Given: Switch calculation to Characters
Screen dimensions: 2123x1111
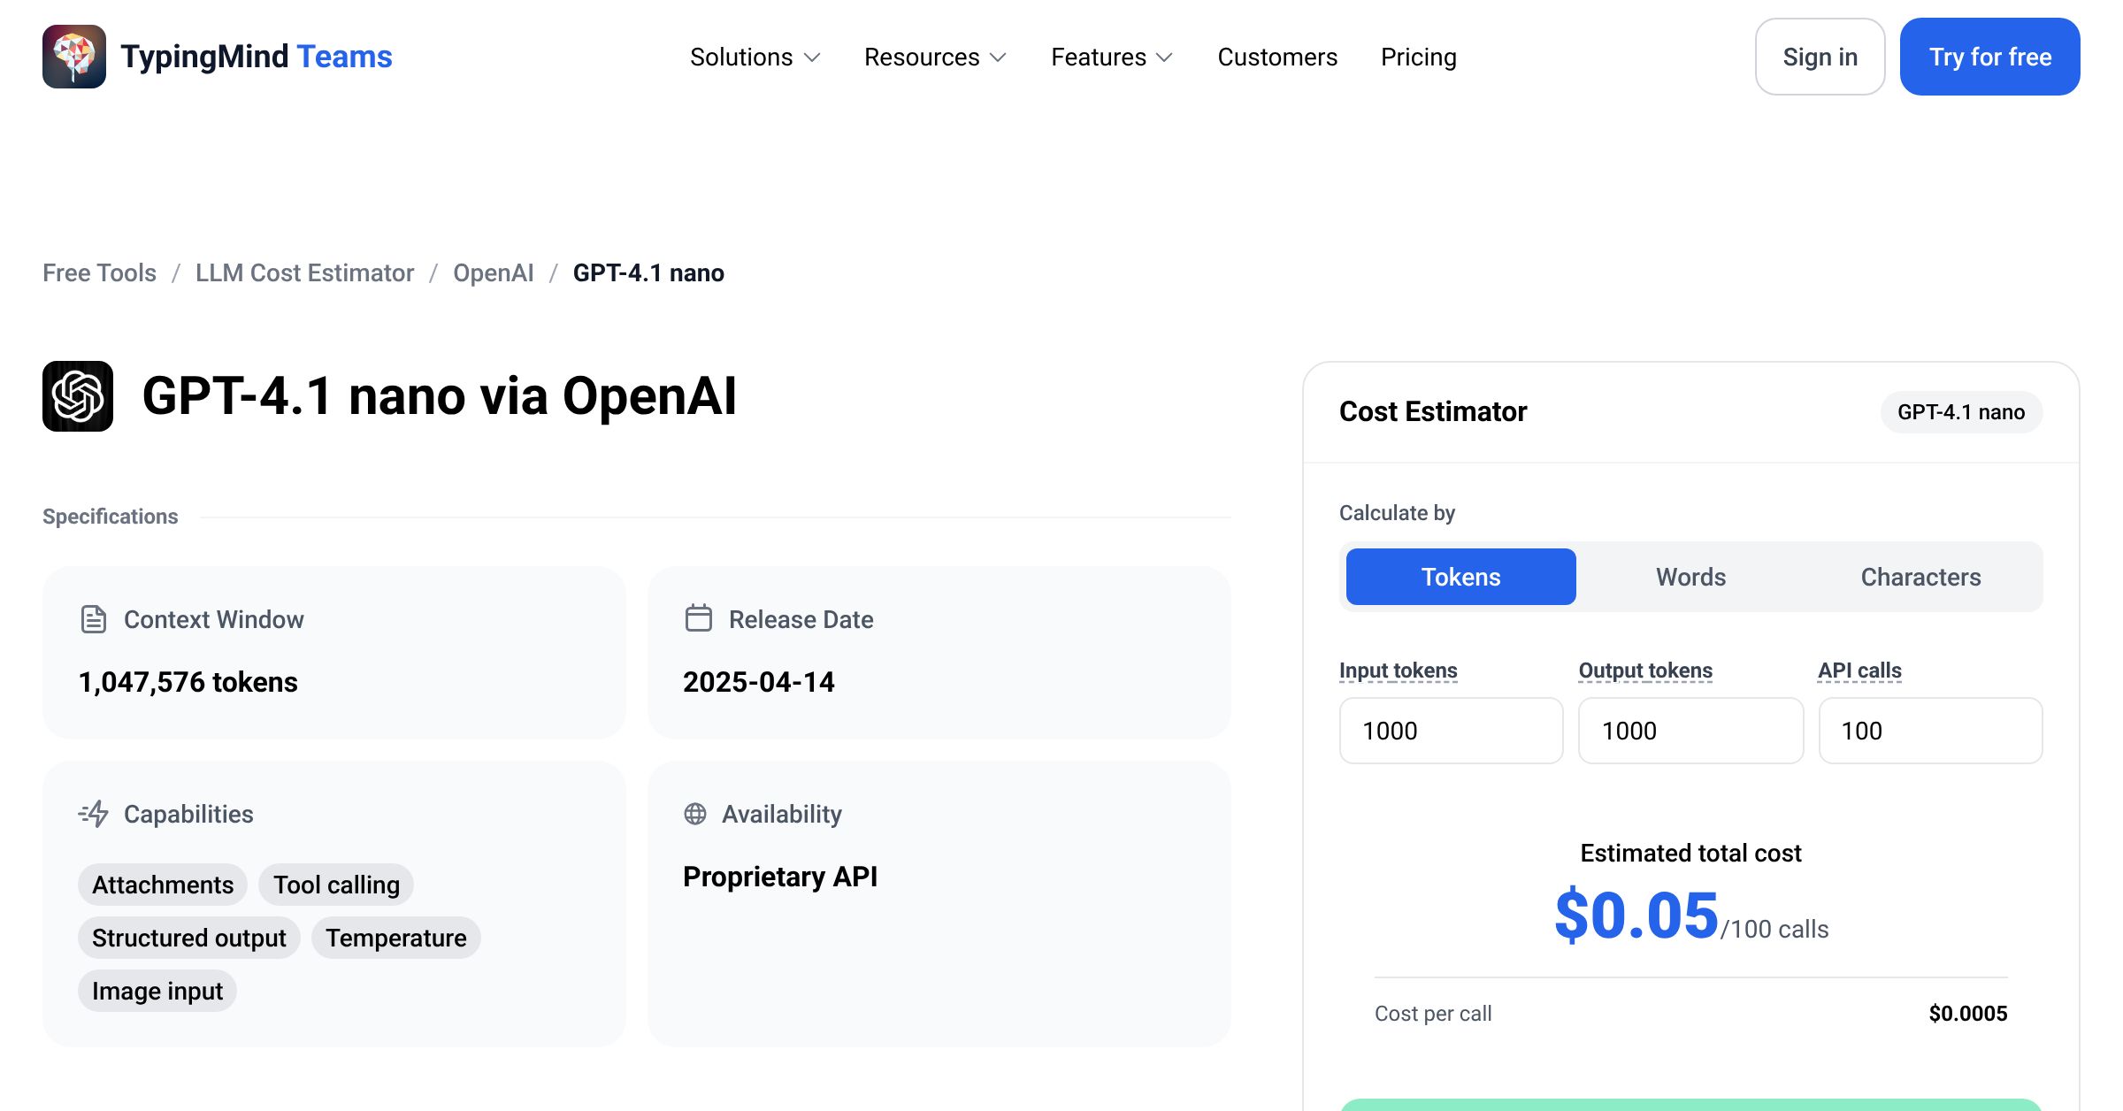Looking at the screenshot, I should point(1921,577).
